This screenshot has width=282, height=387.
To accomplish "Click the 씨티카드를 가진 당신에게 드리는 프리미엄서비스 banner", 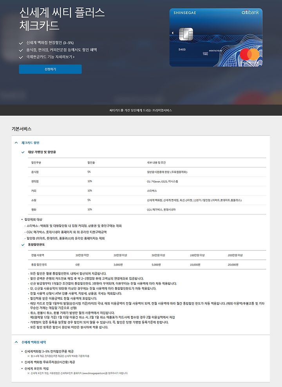I will 141,110.
